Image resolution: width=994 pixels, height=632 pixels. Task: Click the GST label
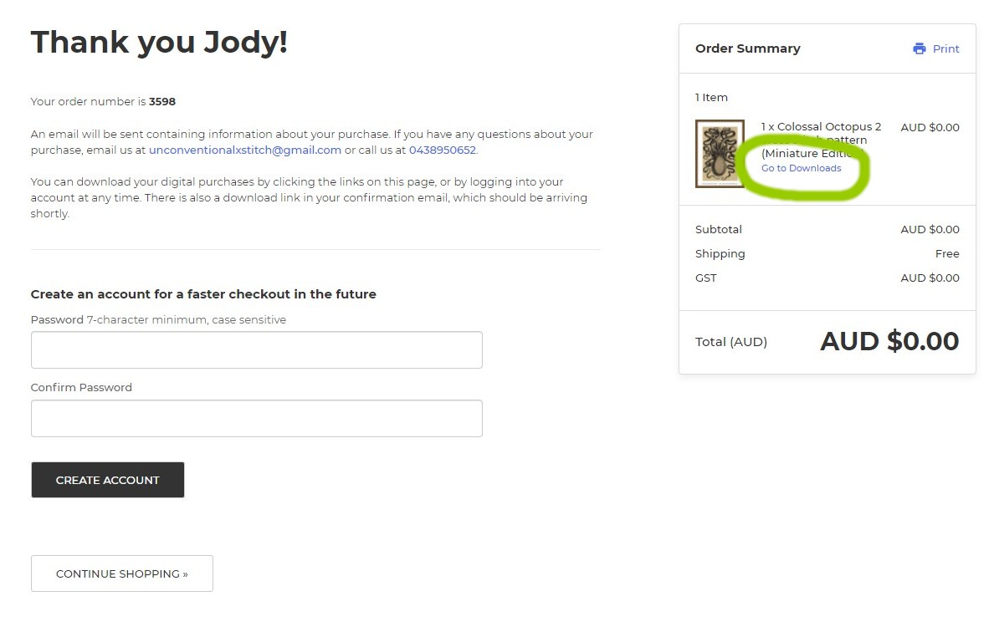pos(705,278)
